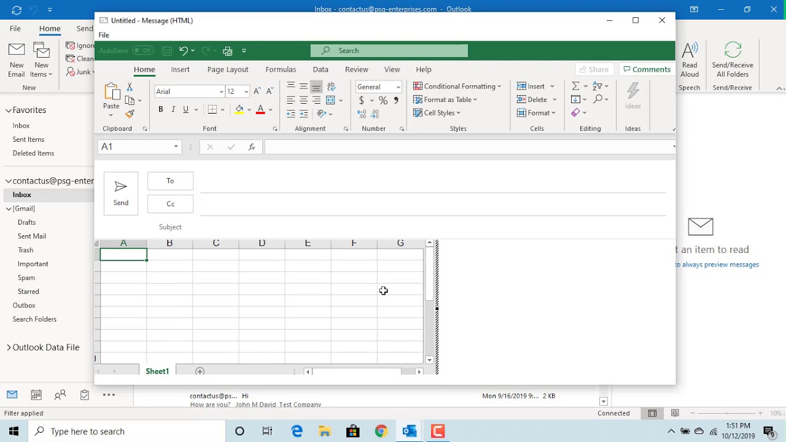
Task: Select the Sheet1 tab
Action: click(x=157, y=371)
